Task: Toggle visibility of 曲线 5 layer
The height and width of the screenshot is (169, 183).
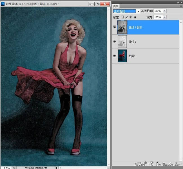Action: [x=115, y=41]
